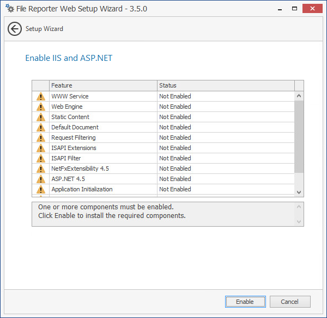Click the back arrow button
Image resolution: width=327 pixels, height=318 pixels.
(15, 29)
